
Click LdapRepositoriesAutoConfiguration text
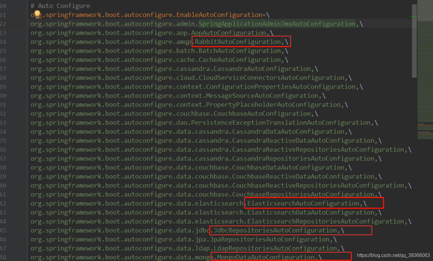275,248
